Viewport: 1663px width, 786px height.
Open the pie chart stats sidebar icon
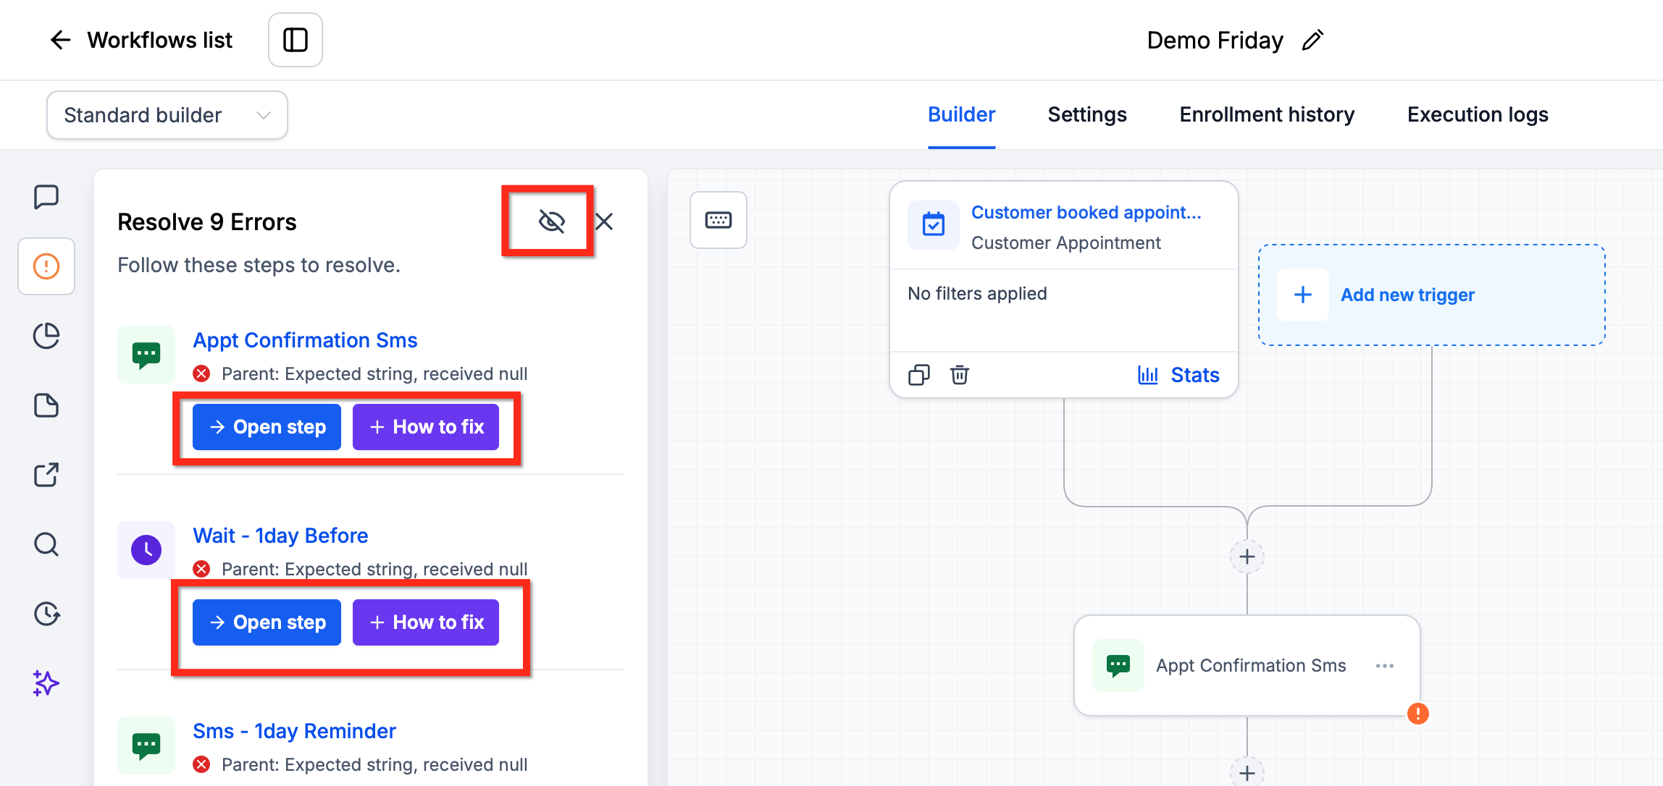pos(46,336)
